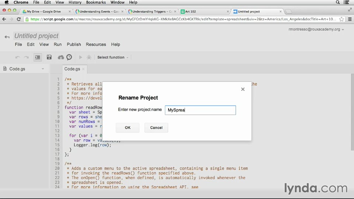Click the Untitled project title
The height and width of the screenshot is (199, 354).
click(37, 36)
